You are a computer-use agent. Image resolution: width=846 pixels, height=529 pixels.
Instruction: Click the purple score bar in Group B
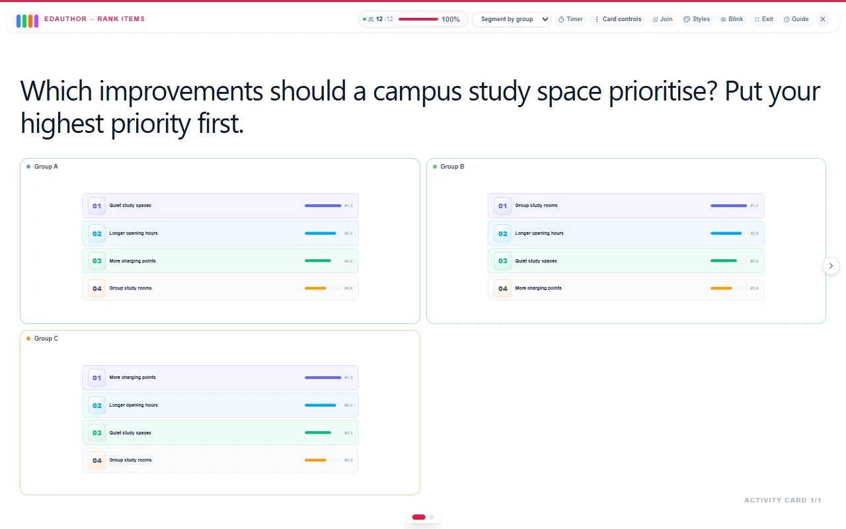tap(728, 206)
